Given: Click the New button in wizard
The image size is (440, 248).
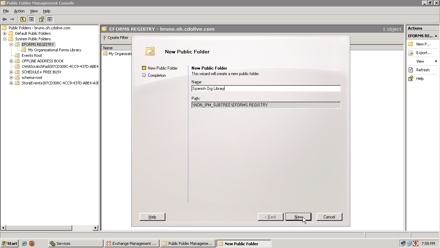Looking at the screenshot, I should click(298, 217).
